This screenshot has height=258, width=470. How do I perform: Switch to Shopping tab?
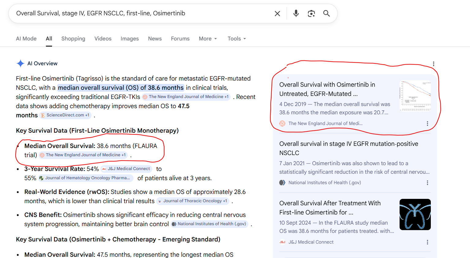pyautogui.click(x=73, y=39)
